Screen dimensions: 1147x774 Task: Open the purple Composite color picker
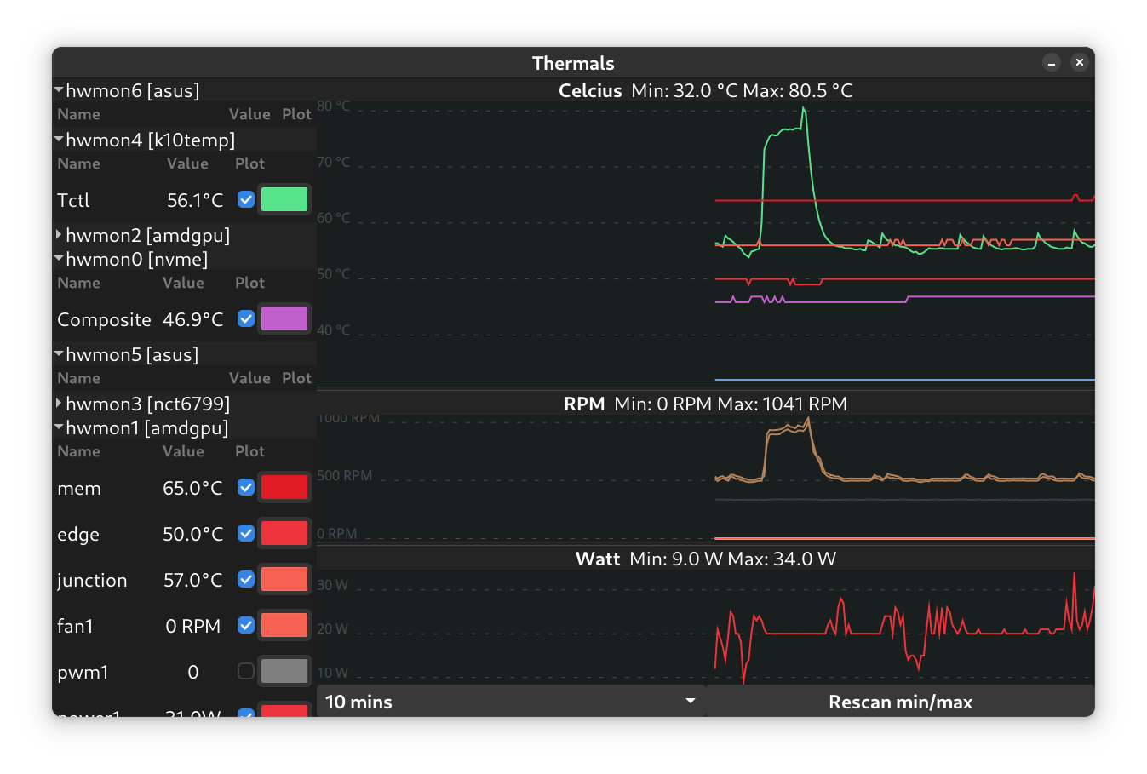point(284,319)
